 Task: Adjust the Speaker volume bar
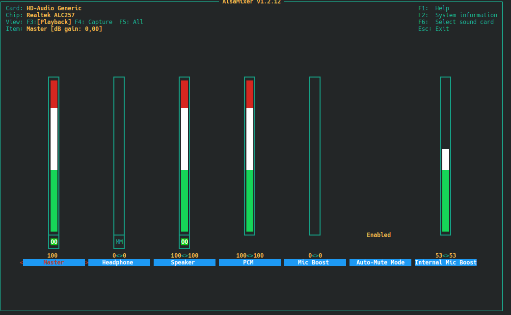(x=185, y=156)
